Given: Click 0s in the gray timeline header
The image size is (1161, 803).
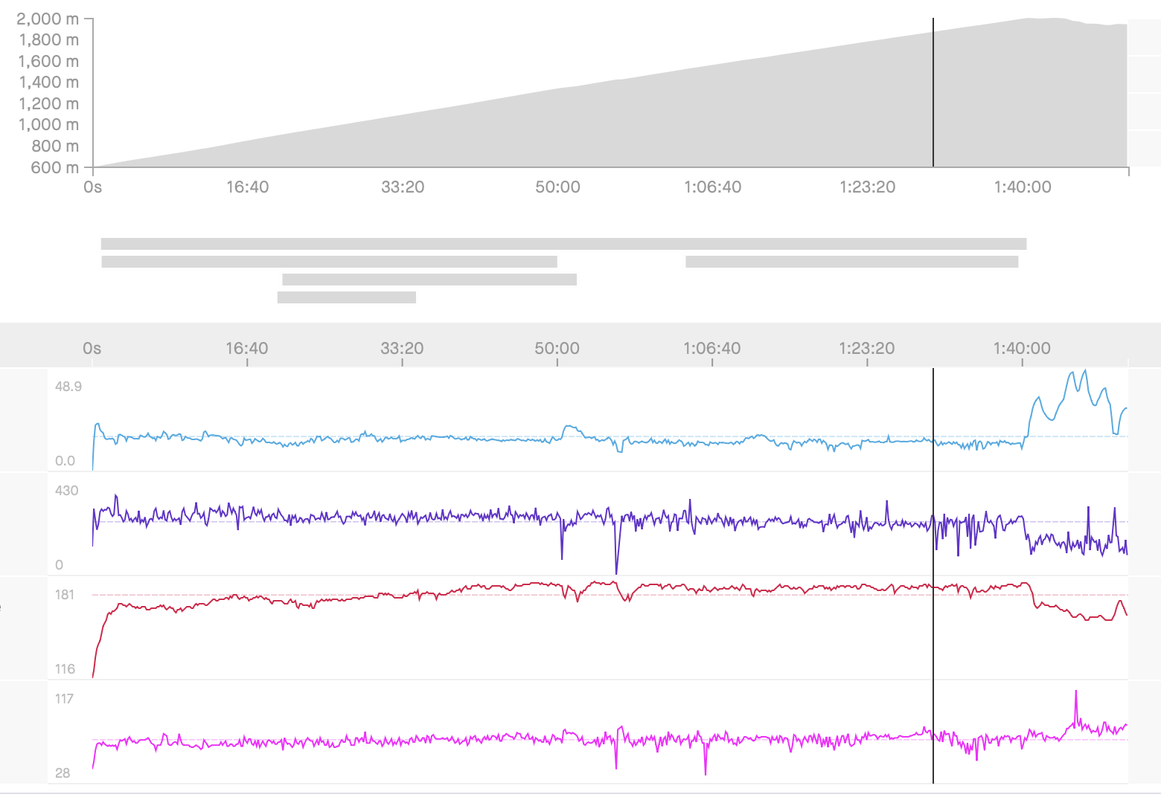Looking at the screenshot, I should (92, 348).
